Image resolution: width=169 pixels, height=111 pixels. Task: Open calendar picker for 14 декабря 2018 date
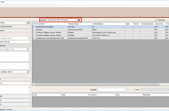pos(28,49)
